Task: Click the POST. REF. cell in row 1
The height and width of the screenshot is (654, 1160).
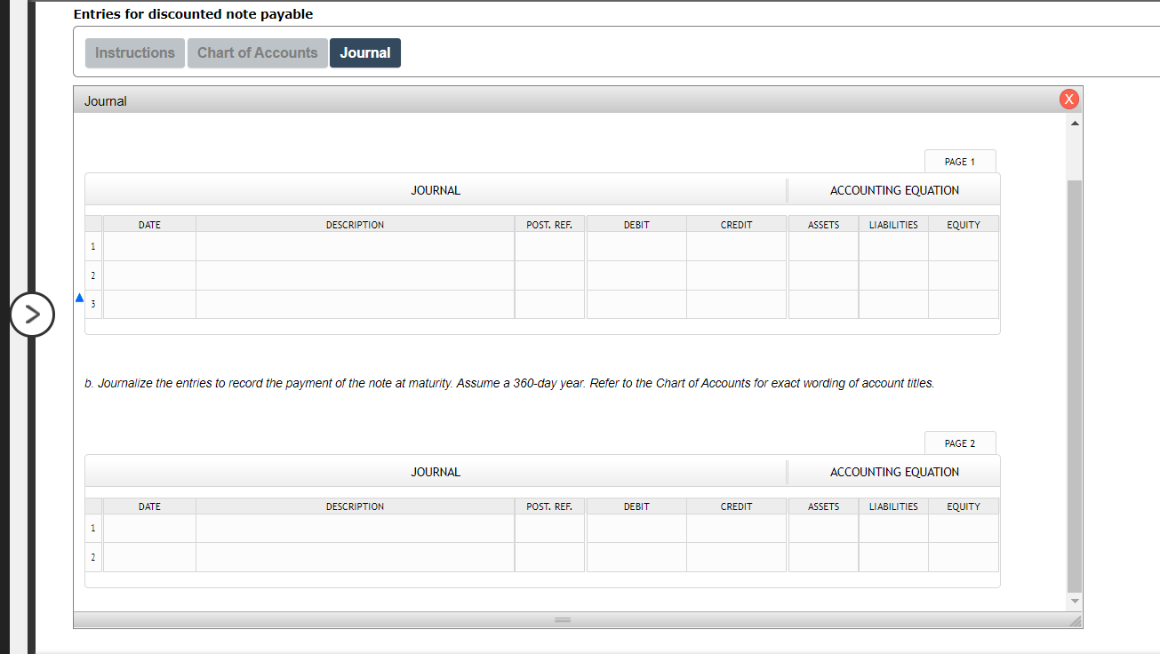Action: (549, 246)
